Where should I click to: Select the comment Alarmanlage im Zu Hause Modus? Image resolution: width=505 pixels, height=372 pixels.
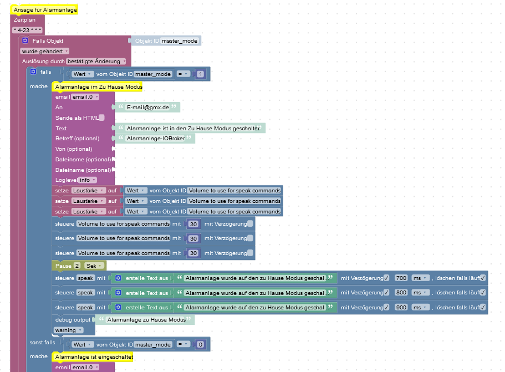98,86
